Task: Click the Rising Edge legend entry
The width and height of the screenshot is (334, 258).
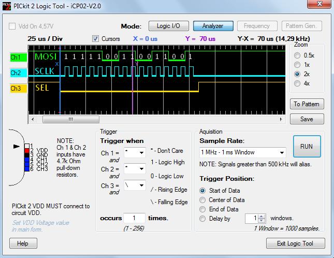Action: 169,190
